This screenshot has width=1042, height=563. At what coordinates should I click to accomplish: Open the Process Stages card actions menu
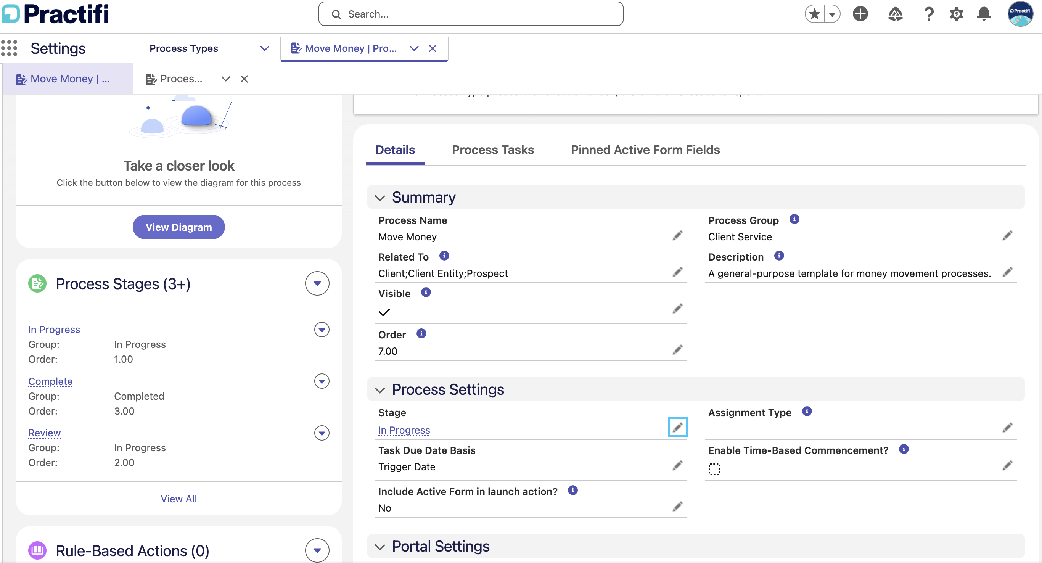tap(317, 283)
